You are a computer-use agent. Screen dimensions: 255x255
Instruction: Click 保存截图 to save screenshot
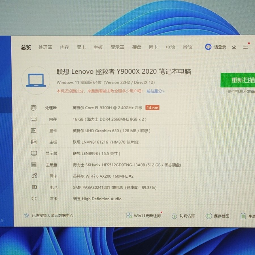point(222,216)
